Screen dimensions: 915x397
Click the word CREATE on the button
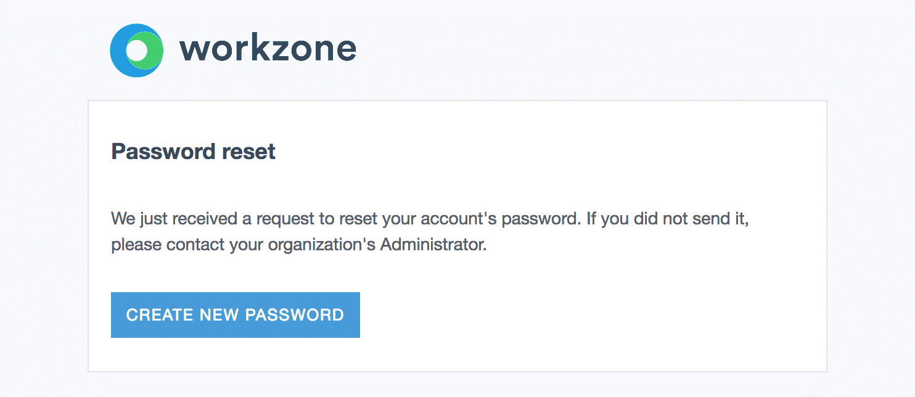[x=160, y=315]
